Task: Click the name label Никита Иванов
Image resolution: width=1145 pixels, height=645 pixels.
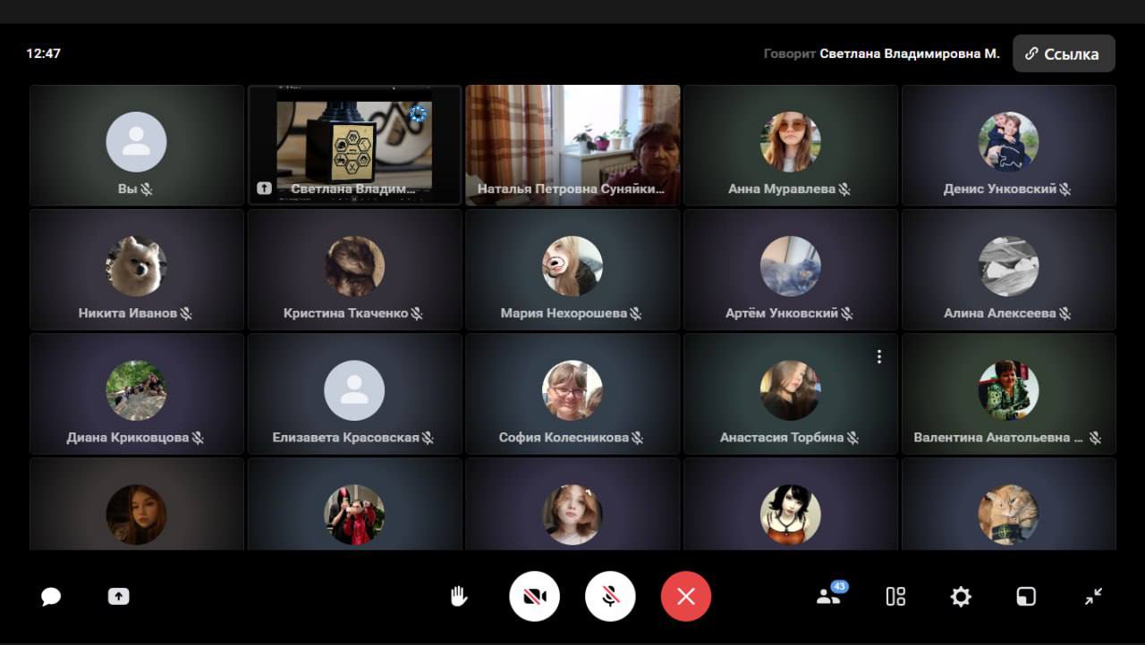Action: (x=128, y=314)
